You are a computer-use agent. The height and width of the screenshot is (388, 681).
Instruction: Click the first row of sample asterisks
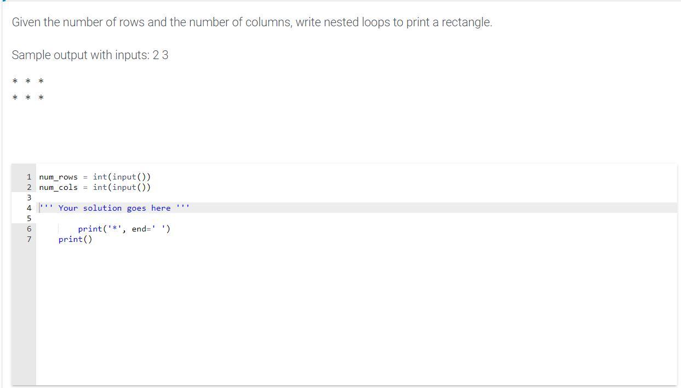point(28,82)
